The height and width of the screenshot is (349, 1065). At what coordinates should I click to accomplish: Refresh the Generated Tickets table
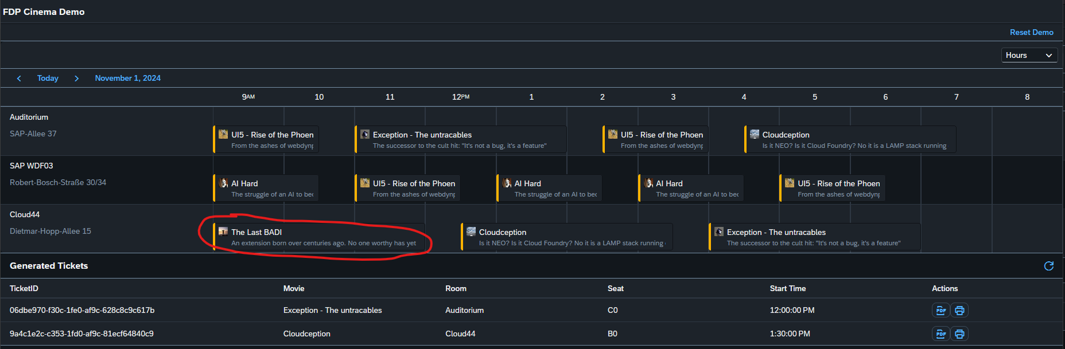[x=1048, y=266]
